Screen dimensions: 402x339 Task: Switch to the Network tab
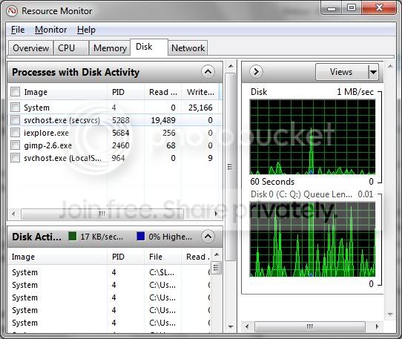(188, 48)
